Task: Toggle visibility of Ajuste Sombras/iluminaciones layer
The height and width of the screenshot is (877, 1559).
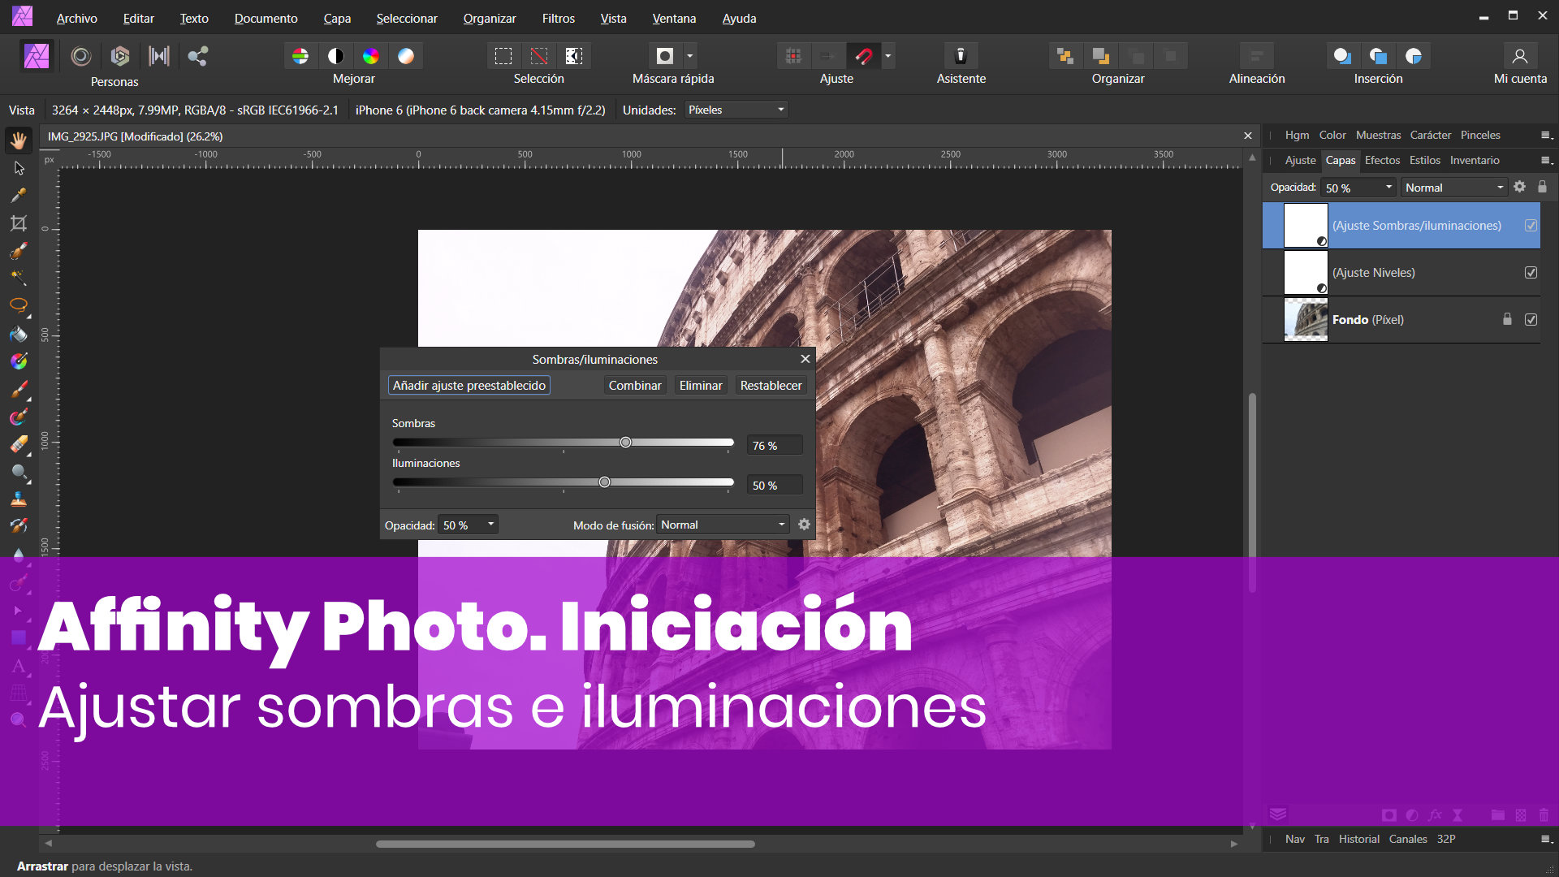Action: pyautogui.click(x=1531, y=226)
